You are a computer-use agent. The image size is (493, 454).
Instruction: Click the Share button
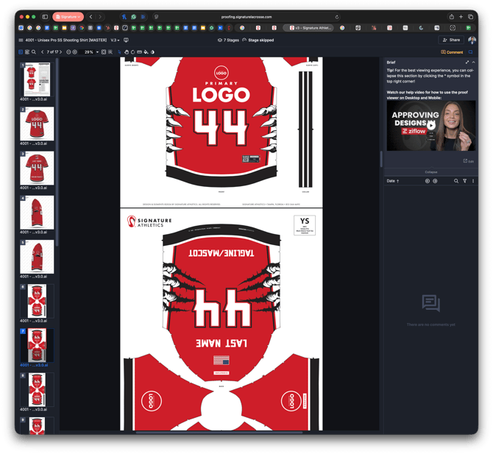pos(451,40)
